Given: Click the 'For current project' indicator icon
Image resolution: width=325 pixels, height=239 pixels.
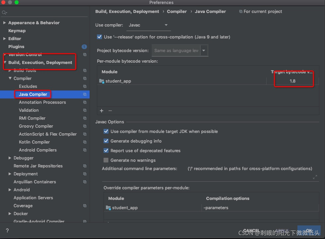Looking at the screenshot, I should [x=240, y=11].
